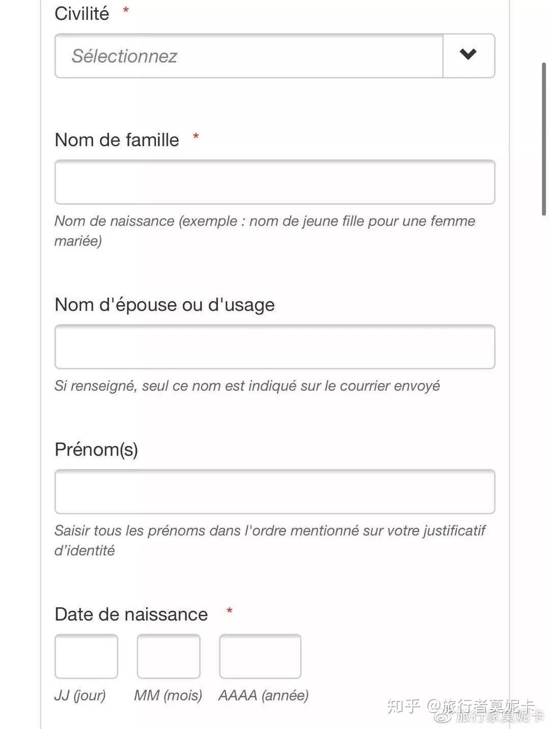Click the Nom de famille label

click(117, 140)
